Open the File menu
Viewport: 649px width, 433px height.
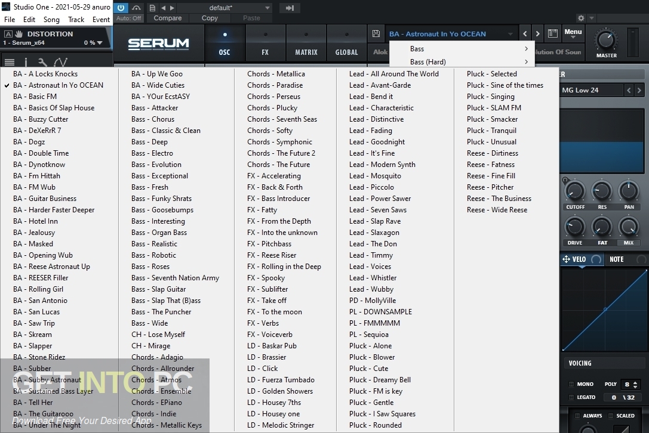10,20
